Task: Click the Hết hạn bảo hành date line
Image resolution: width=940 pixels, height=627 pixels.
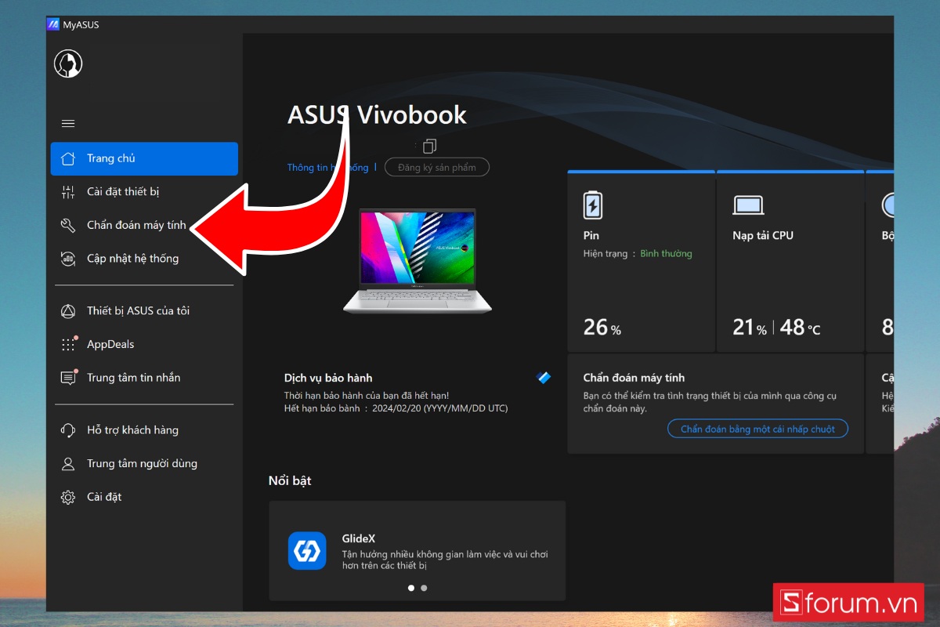Action: click(396, 408)
